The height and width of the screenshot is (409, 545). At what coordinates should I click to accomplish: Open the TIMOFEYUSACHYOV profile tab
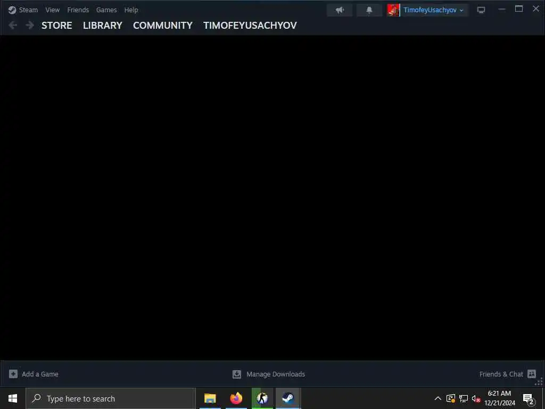[x=250, y=26]
